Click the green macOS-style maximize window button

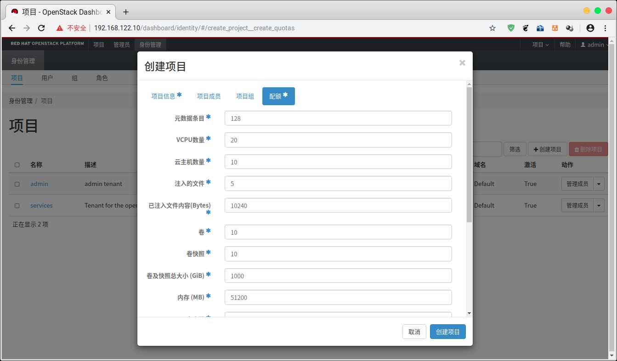point(598,11)
